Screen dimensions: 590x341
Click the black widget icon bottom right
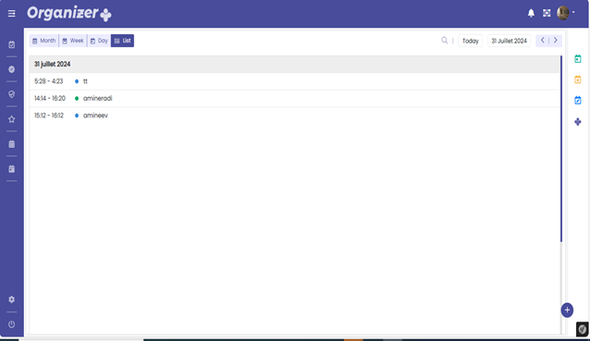click(x=582, y=329)
